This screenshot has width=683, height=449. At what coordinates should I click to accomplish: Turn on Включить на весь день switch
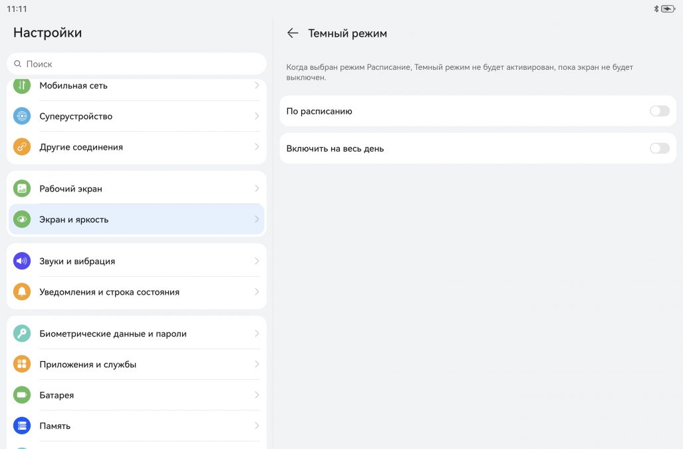tap(659, 148)
